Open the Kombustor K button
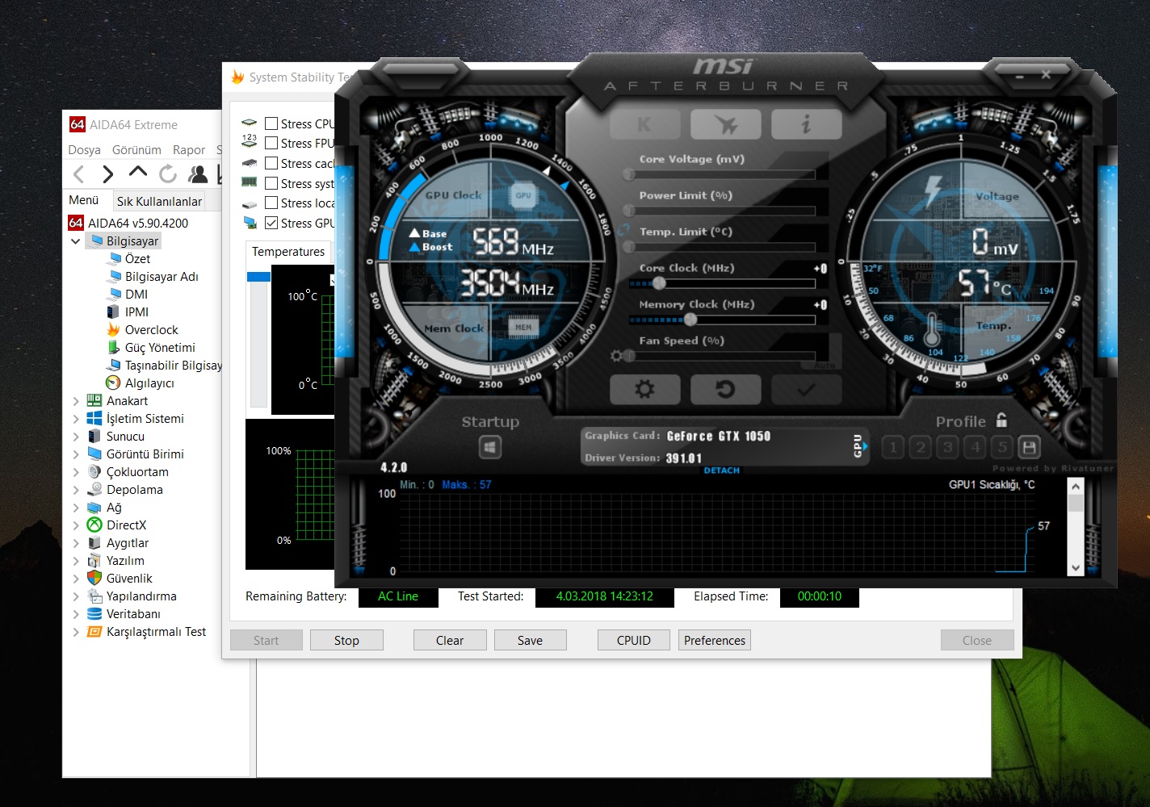 click(644, 124)
